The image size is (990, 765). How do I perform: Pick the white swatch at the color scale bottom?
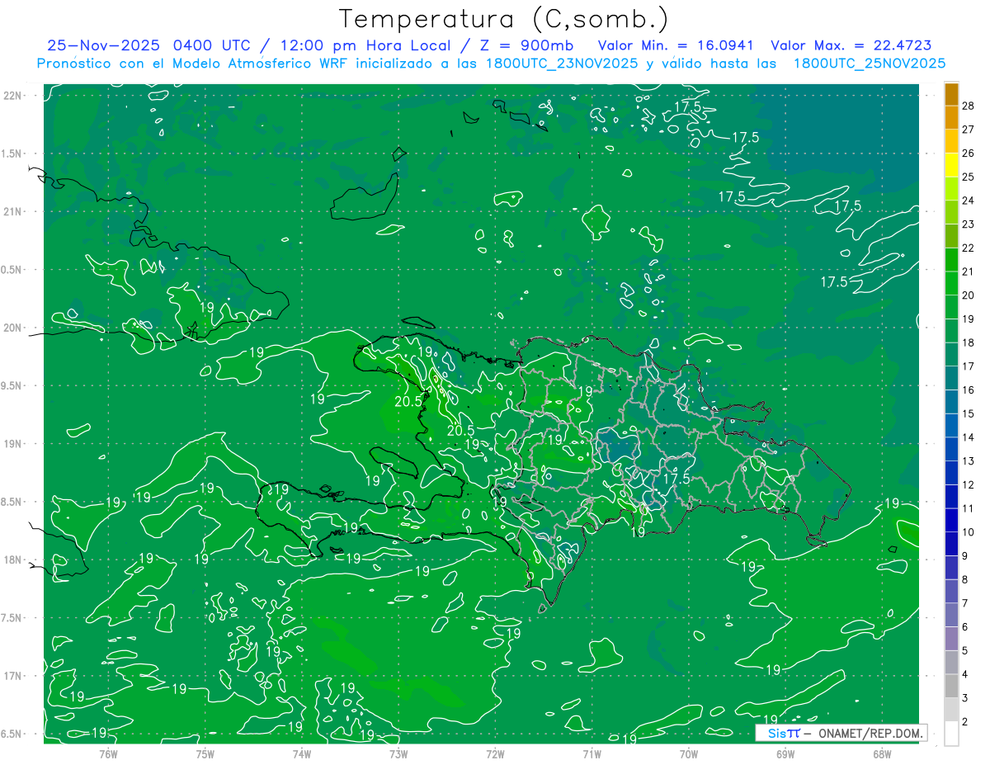[951, 734]
